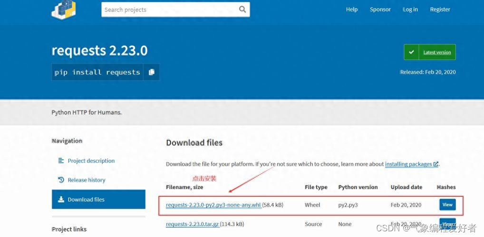Click the Python version column header

(358, 187)
